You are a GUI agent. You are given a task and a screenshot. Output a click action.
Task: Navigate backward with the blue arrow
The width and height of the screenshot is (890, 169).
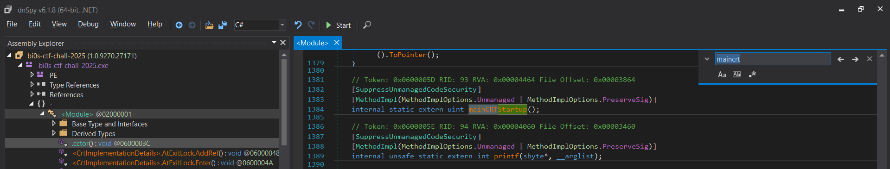[x=179, y=25]
